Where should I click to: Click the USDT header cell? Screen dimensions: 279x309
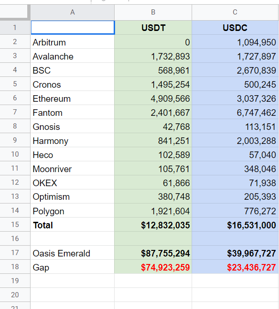click(x=153, y=27)
